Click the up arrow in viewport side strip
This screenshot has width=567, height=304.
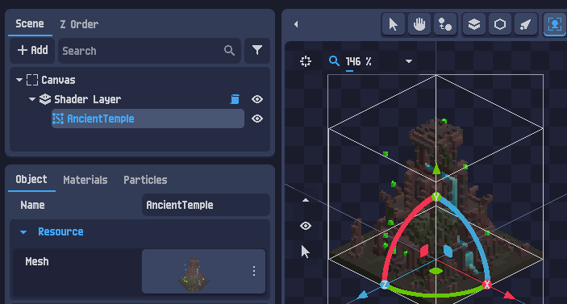pyautogui.click(x=306, y=200)
